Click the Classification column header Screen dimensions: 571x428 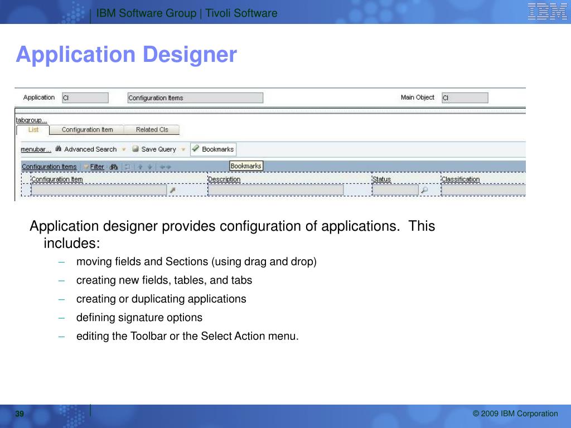(460, 179)
